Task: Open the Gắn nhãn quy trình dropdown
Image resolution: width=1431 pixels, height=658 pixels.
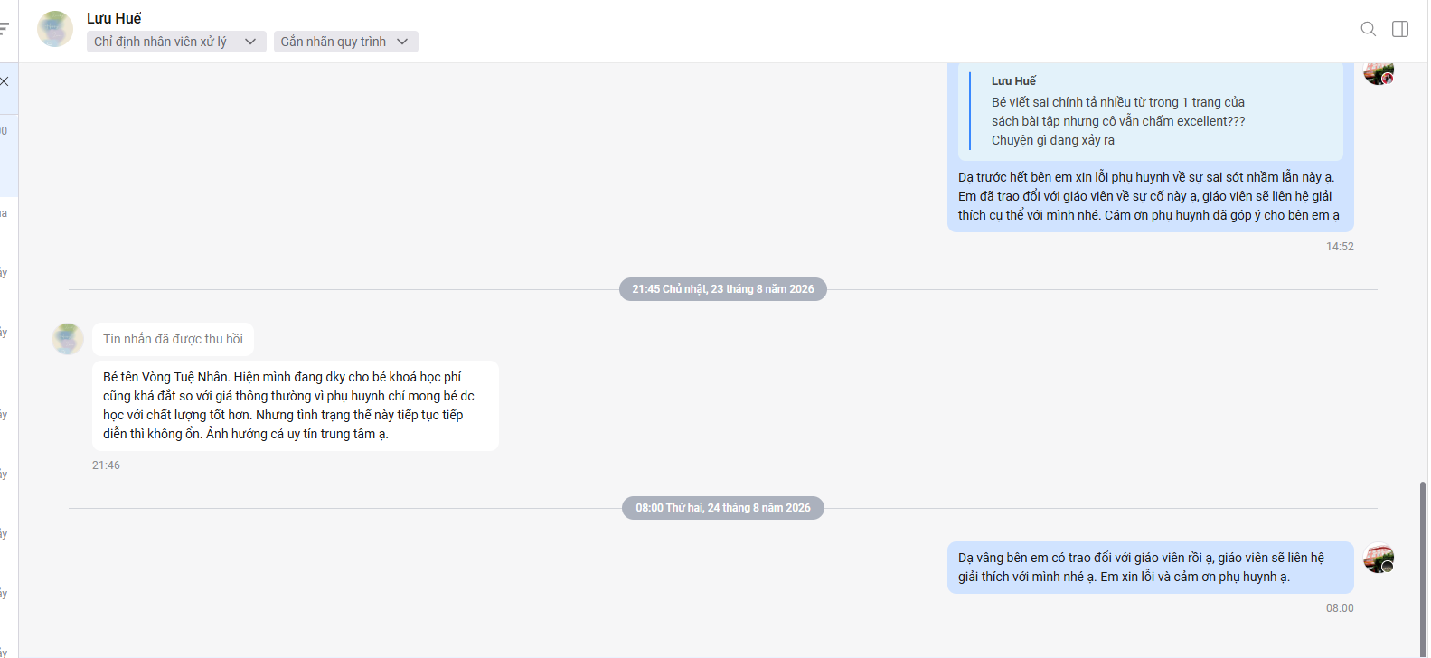Action: tap(346, 42)
